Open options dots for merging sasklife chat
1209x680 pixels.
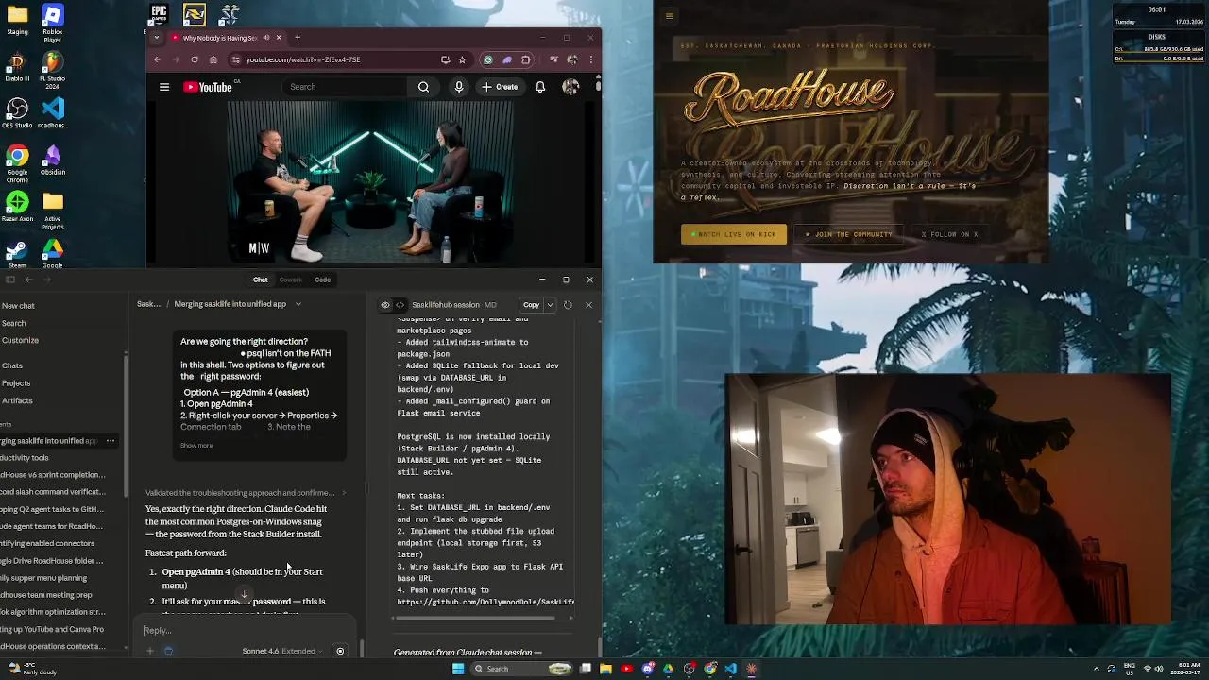[x=111, y=441]
